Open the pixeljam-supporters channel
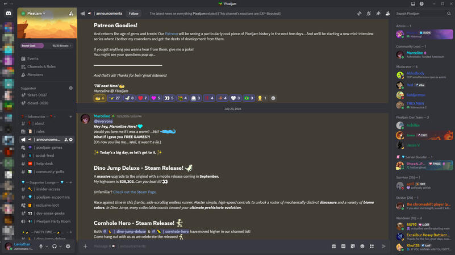455x255 pixels. click(x=47, y=197)
